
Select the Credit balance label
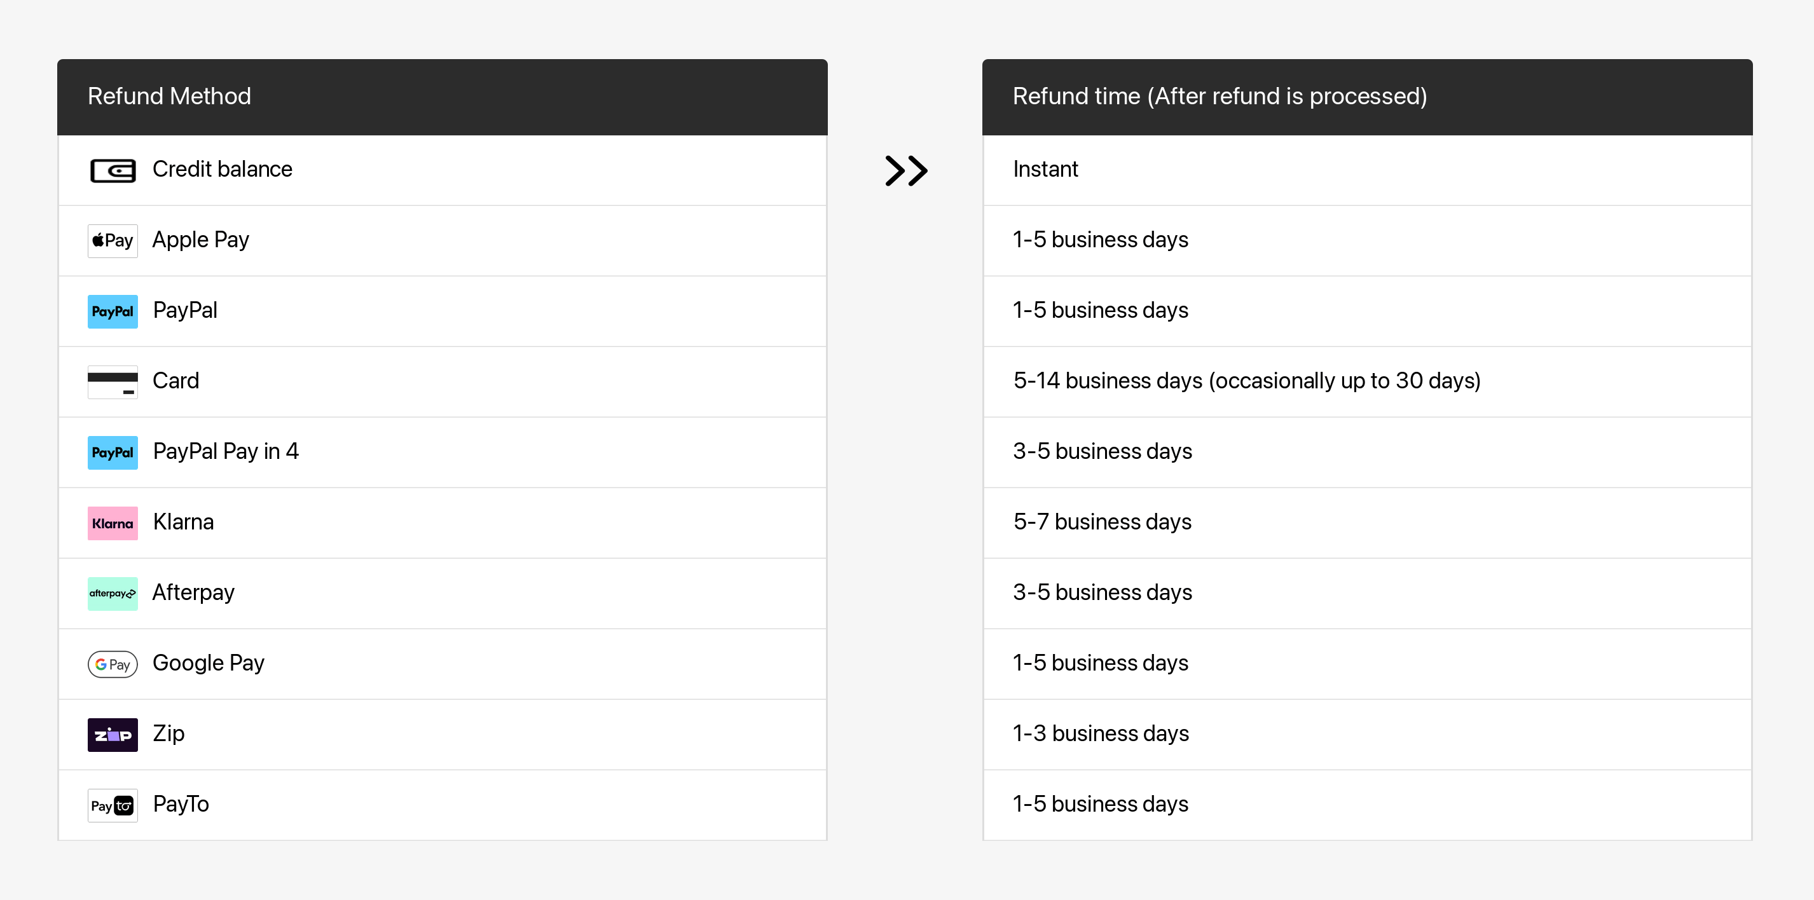click(222, 170)
